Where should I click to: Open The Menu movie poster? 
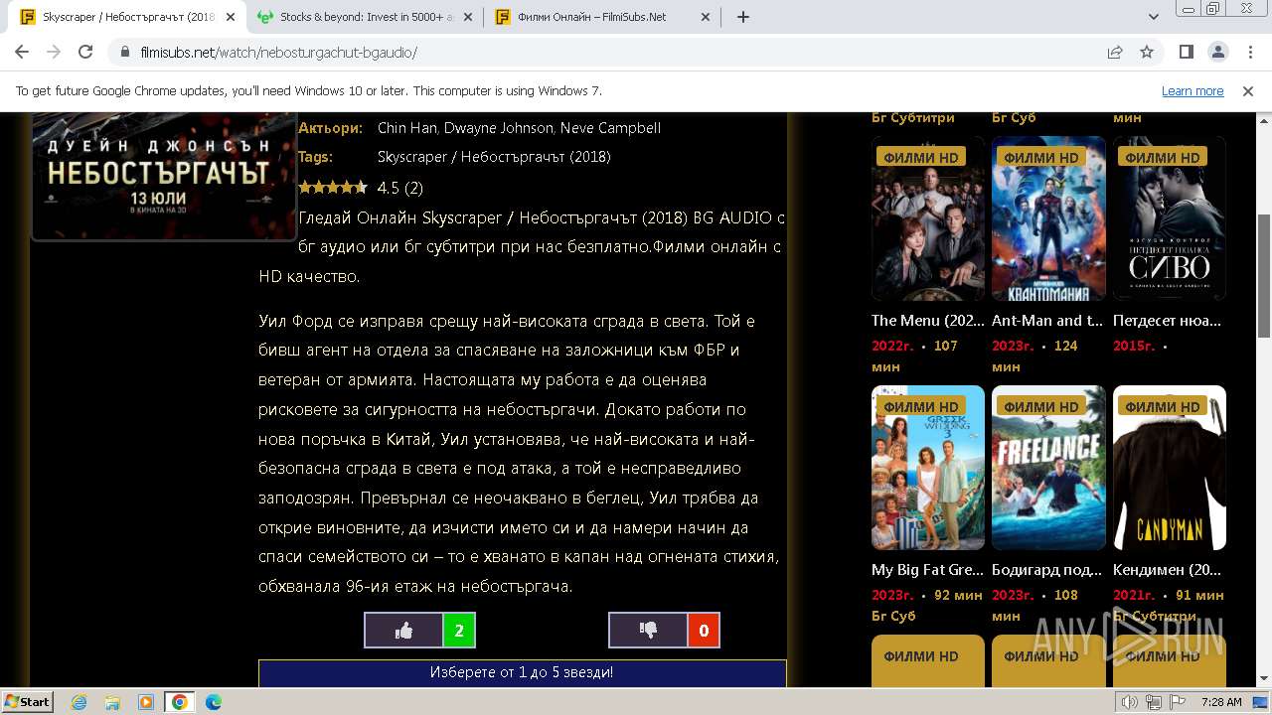click(x=928, y=218)
